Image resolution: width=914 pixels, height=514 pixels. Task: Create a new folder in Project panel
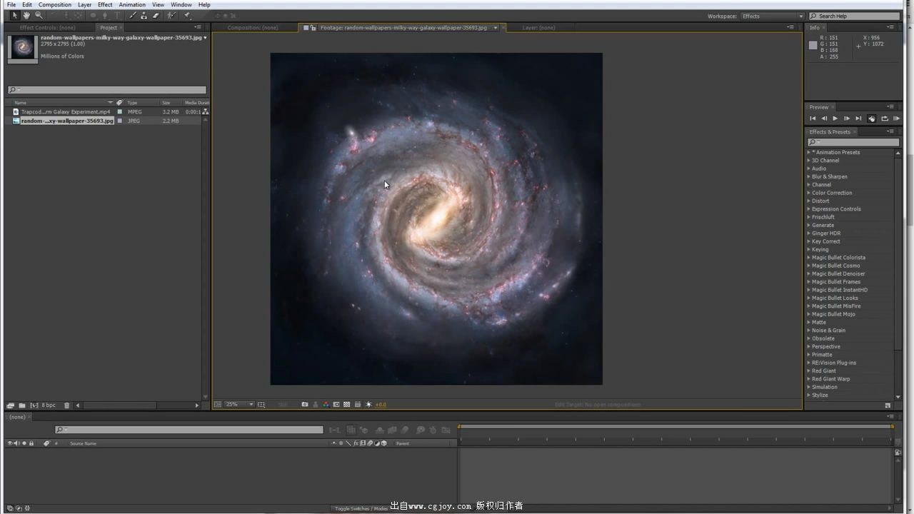click(x=21, y=405)
